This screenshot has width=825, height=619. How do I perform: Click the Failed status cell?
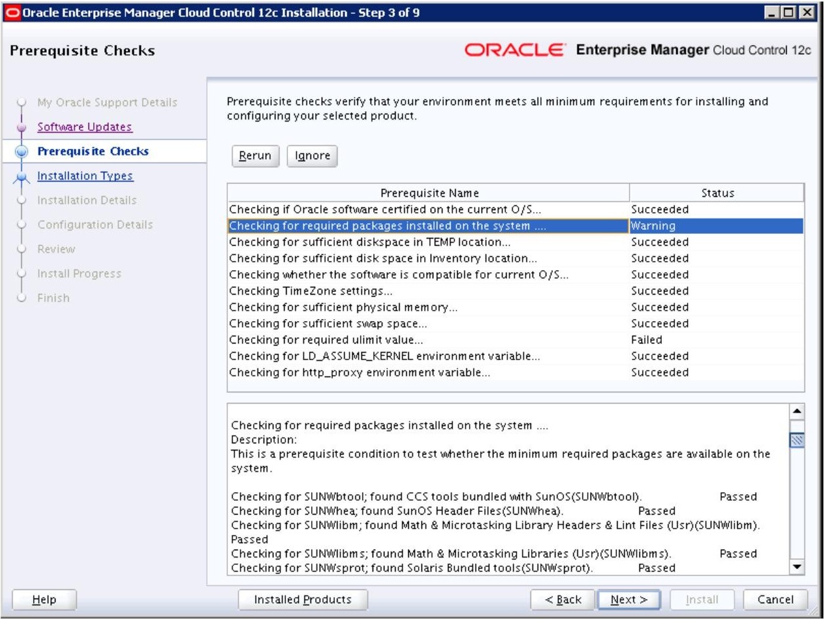tap(717, 340)
